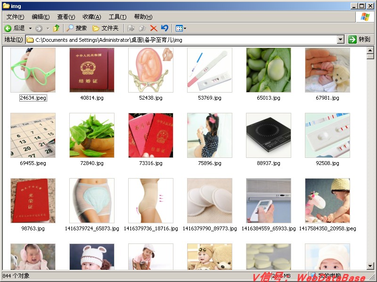377x282 pixels.
Task: Click the scrollbar up arrow
Action: 370,50
